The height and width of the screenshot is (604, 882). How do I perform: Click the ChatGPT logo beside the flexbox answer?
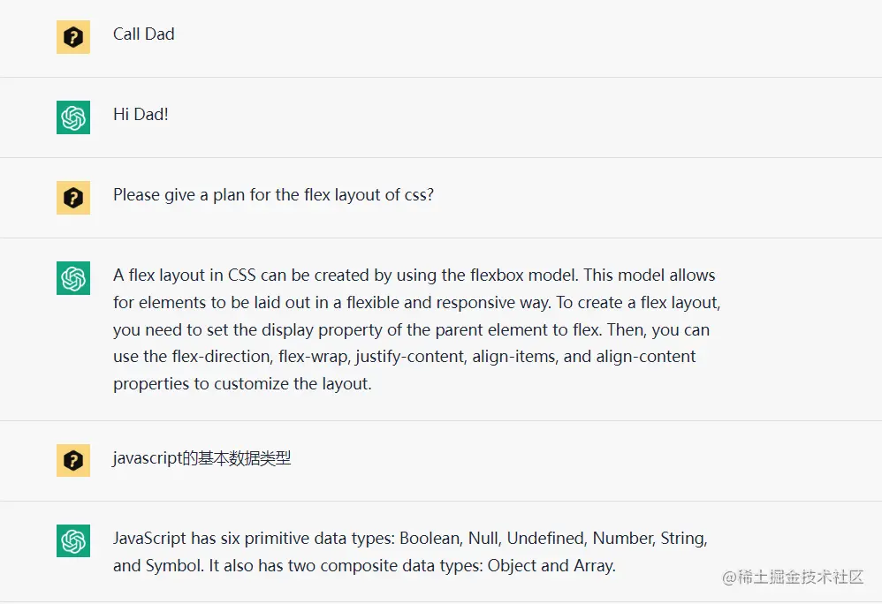[x=73, y=278]
